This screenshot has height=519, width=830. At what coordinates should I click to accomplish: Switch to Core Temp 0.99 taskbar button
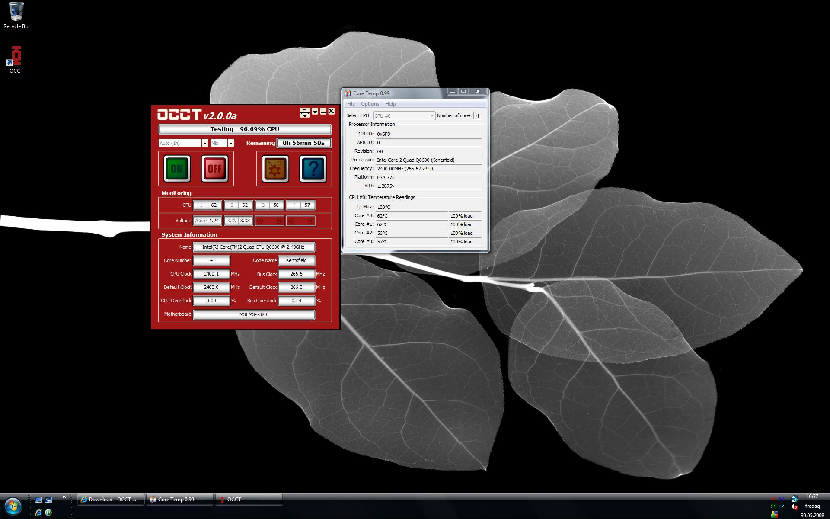pos(180,500)
